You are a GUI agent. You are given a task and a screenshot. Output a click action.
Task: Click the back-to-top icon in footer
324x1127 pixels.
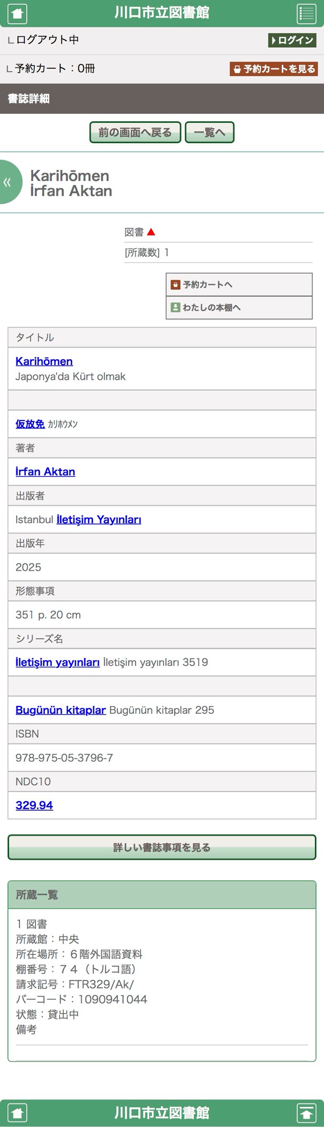pyautogui.click(x=306, y=1113)
